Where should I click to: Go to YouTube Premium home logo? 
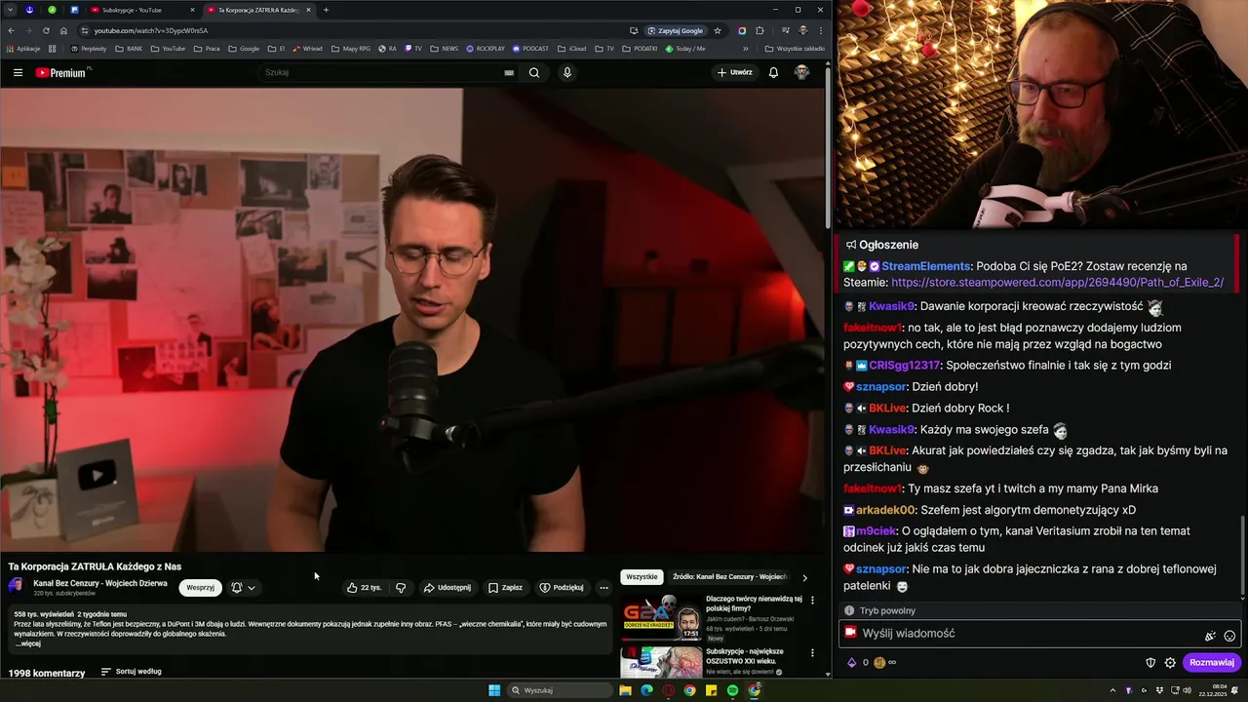pyautogui.click(x=61, y=72)
